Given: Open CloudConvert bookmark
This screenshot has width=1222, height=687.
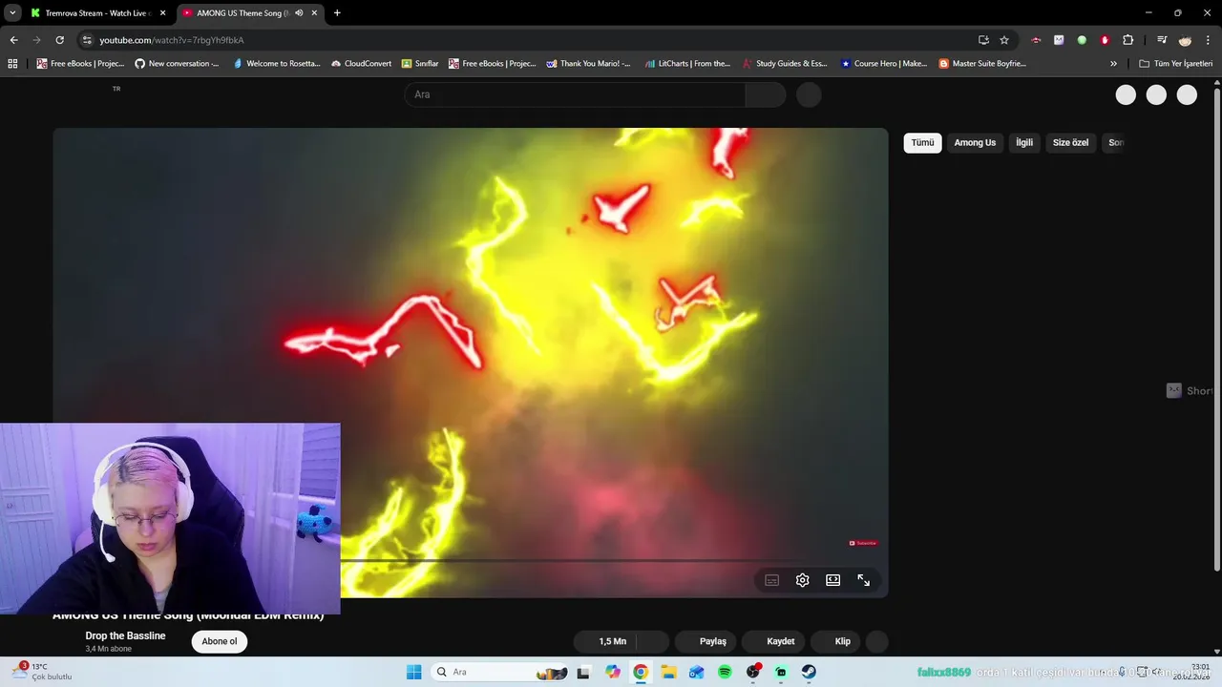Looking at the screenshot, I should (x=361, y=64).
